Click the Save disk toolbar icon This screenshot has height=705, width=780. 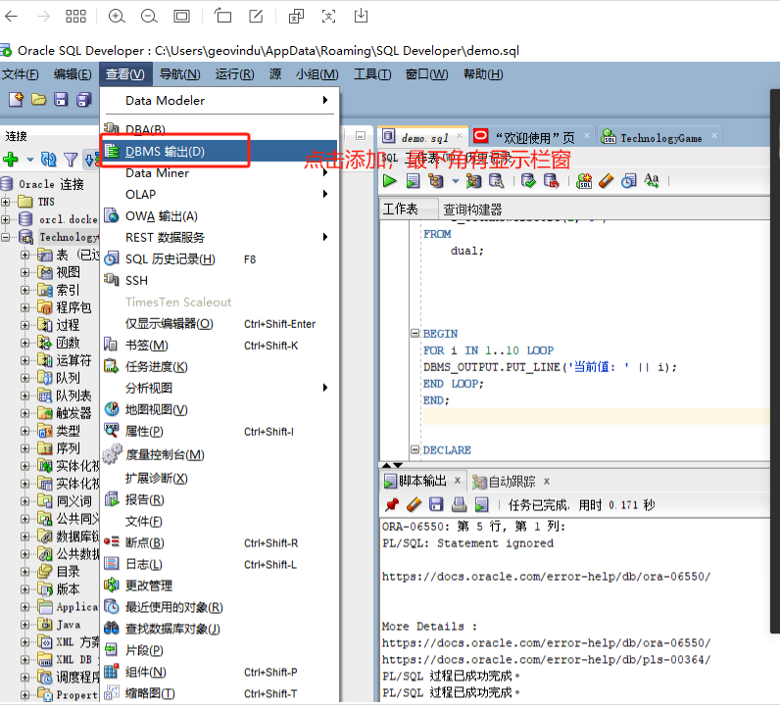click(61, 100)
